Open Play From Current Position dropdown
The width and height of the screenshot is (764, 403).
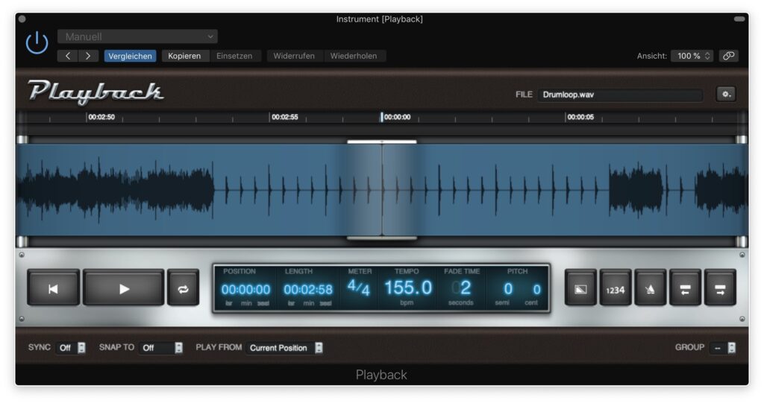click(x=284, y=348)
